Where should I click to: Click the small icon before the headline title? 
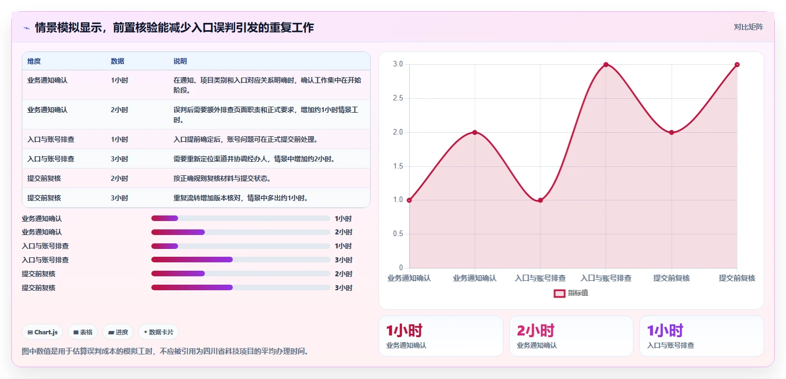[x=26, y=27]
